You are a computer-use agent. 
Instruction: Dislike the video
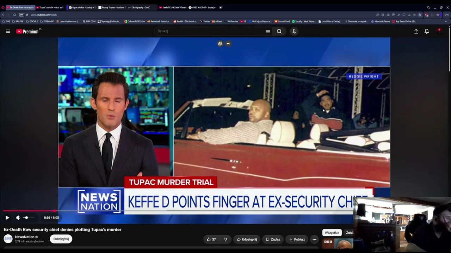pyautogui.click(x=225, y=239)
